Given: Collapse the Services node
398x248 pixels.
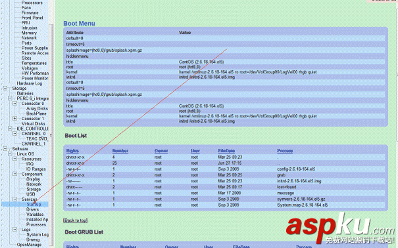Looking at the screenshot, I should coord(14,199).
